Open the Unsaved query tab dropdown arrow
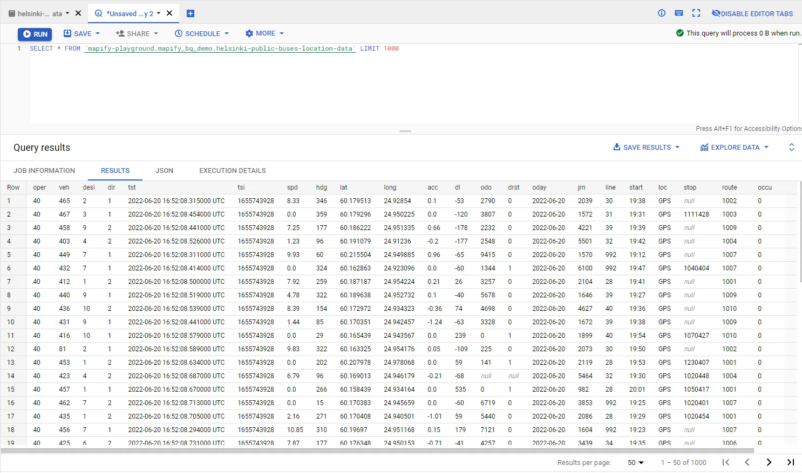Viewport: 802px width, 473px height. pyautogui.click(x=159, y=13)
